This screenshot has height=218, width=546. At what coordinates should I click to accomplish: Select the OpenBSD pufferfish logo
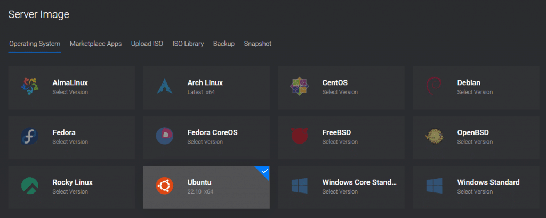click(x=434, y=136)
